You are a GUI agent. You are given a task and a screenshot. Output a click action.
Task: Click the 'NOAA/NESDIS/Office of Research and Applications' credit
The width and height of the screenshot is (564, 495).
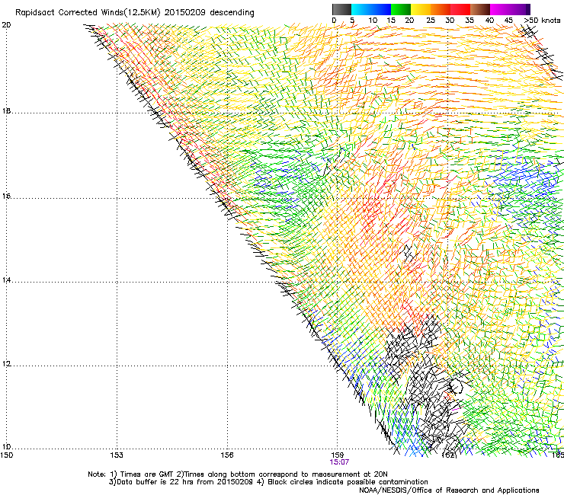click(449, 490)
